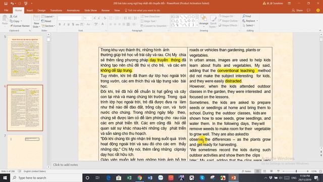
Task: Toggle Bold formatting
Action: (60, 24)
